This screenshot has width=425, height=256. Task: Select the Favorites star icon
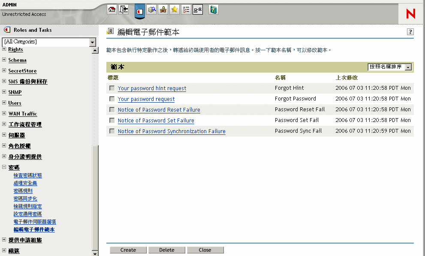[175, 9]
